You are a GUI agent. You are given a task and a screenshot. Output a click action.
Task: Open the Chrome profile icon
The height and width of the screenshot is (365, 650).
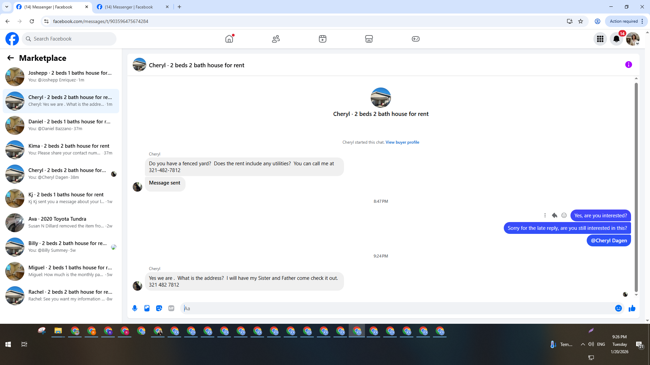(x=598, y=21)
